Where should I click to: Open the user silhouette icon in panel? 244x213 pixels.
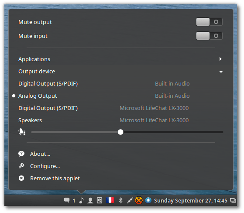point(90,200)
